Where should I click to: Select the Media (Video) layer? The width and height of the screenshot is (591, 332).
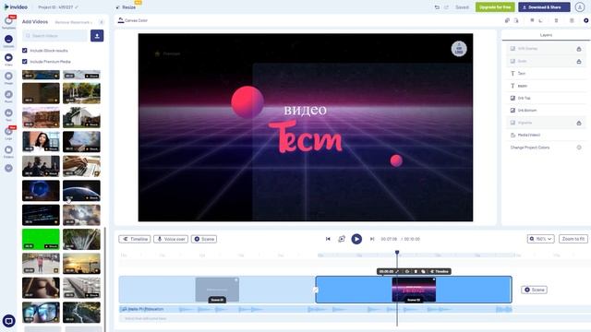point(546,136)
